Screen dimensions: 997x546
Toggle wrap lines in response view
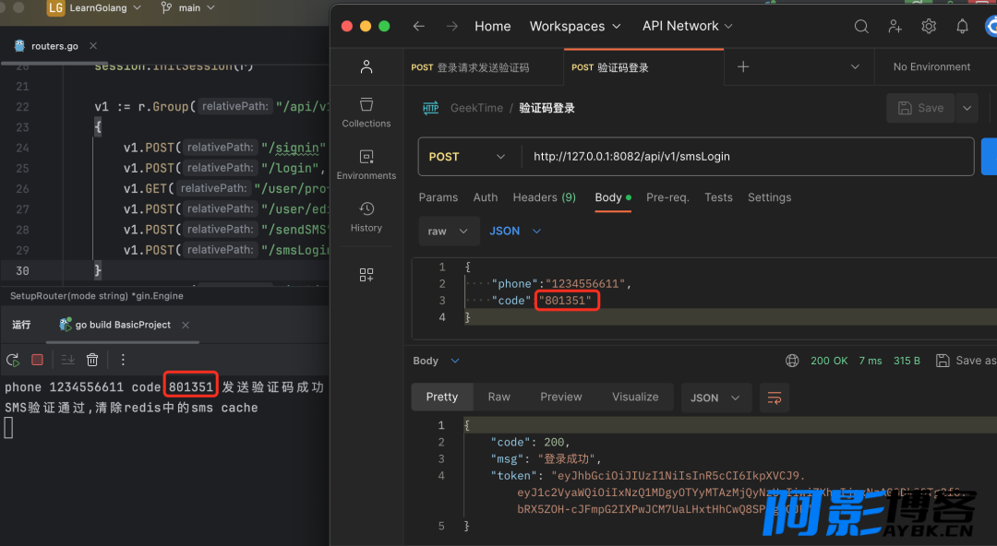click(774, 398)
